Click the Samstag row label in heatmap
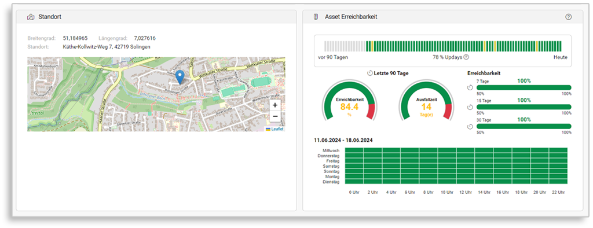593x228 pixels. [x=331, y=166]
